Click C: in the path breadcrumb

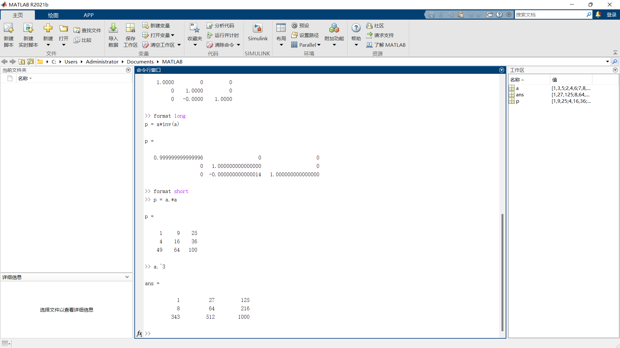tap(54, 62)
